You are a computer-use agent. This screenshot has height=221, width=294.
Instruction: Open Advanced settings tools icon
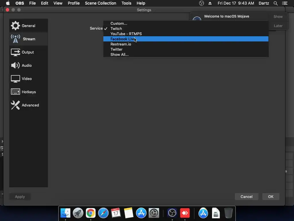16,105
